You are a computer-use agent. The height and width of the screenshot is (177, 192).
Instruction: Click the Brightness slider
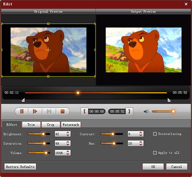(x=39, y=134)
